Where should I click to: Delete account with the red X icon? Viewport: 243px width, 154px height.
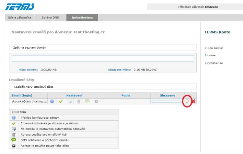click(x=194, y=102)
